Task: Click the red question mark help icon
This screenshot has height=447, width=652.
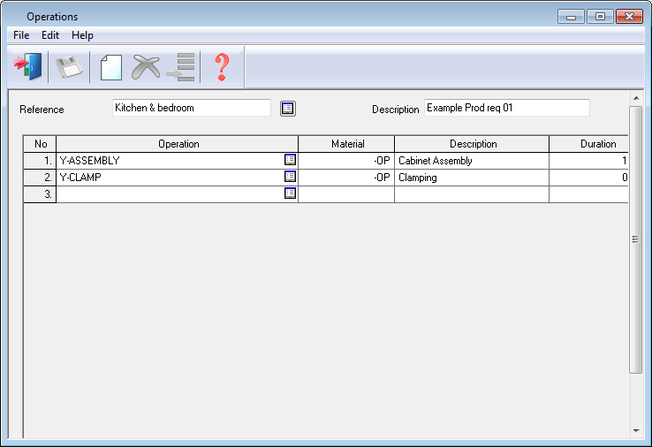Action: click(222, 67)
